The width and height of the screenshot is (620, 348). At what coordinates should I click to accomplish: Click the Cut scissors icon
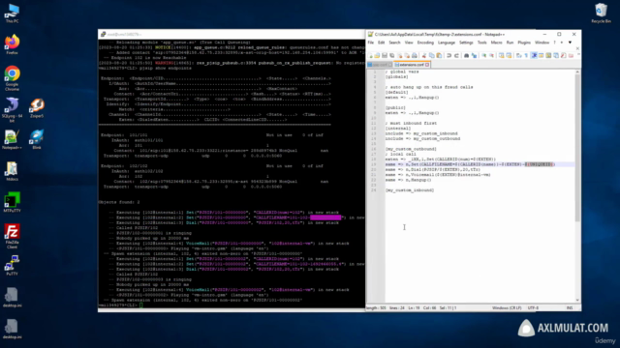(424, 56)
